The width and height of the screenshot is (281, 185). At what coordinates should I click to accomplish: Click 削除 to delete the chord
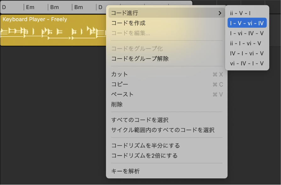117,104
